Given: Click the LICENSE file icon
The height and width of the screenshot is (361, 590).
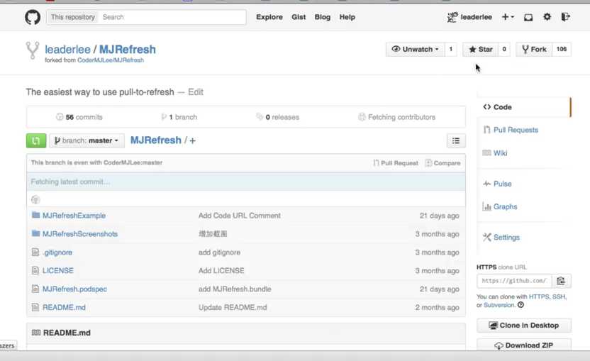Looking at the screenshot, I should [35, 270].
